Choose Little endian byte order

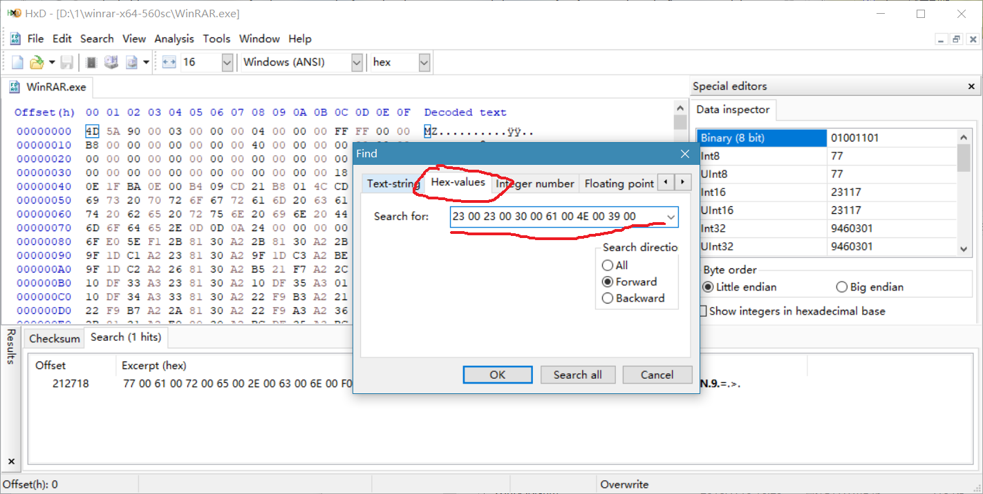pyautogui.click(x=740, y=287)
